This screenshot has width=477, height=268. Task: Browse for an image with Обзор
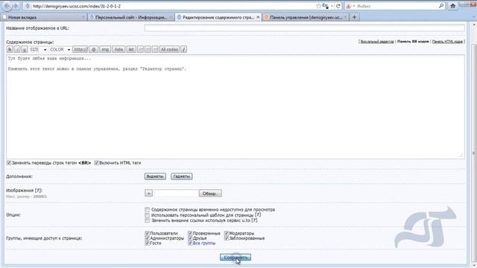pos(210,194)
